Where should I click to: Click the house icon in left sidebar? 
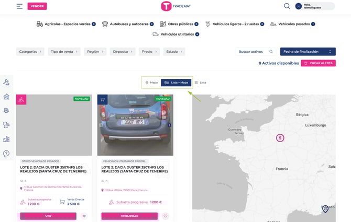[x=6, y=97]
